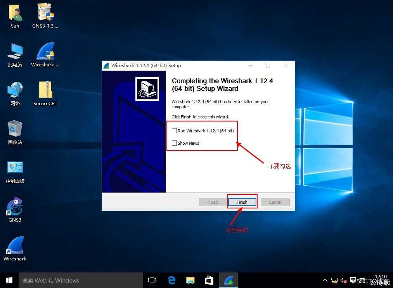Image resolution: width=393 pixels, height=288 pixels.
Task: Click the disabled Back button
Action: click(213, 202)
